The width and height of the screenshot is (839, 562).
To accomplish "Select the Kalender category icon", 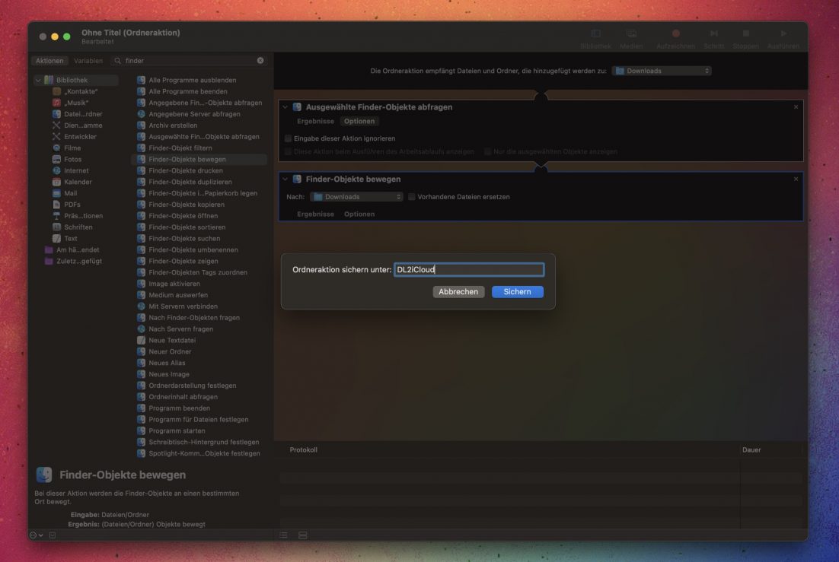I will 56,182.
